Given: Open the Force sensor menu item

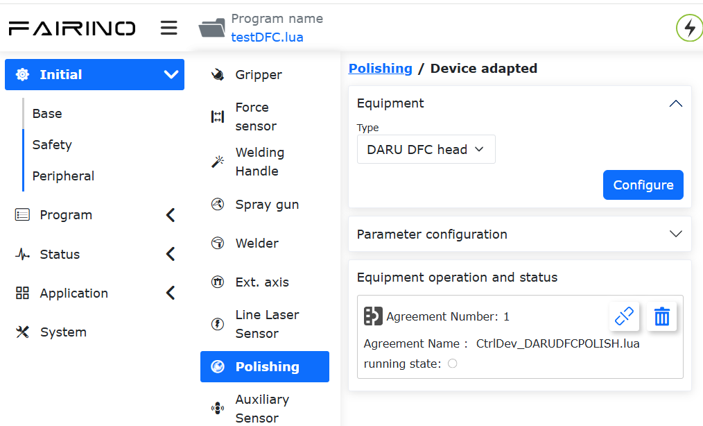Looking at the screenshot, I should click(265, 117).
